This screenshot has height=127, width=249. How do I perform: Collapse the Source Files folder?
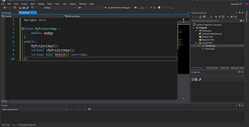[x=196, y=43]
